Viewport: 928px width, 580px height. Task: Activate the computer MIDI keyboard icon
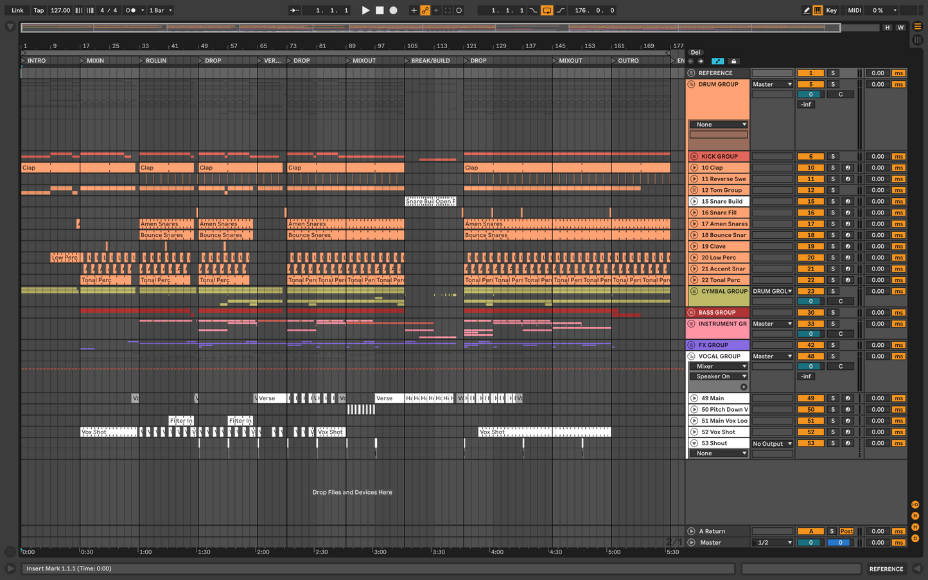pos(818,10)
